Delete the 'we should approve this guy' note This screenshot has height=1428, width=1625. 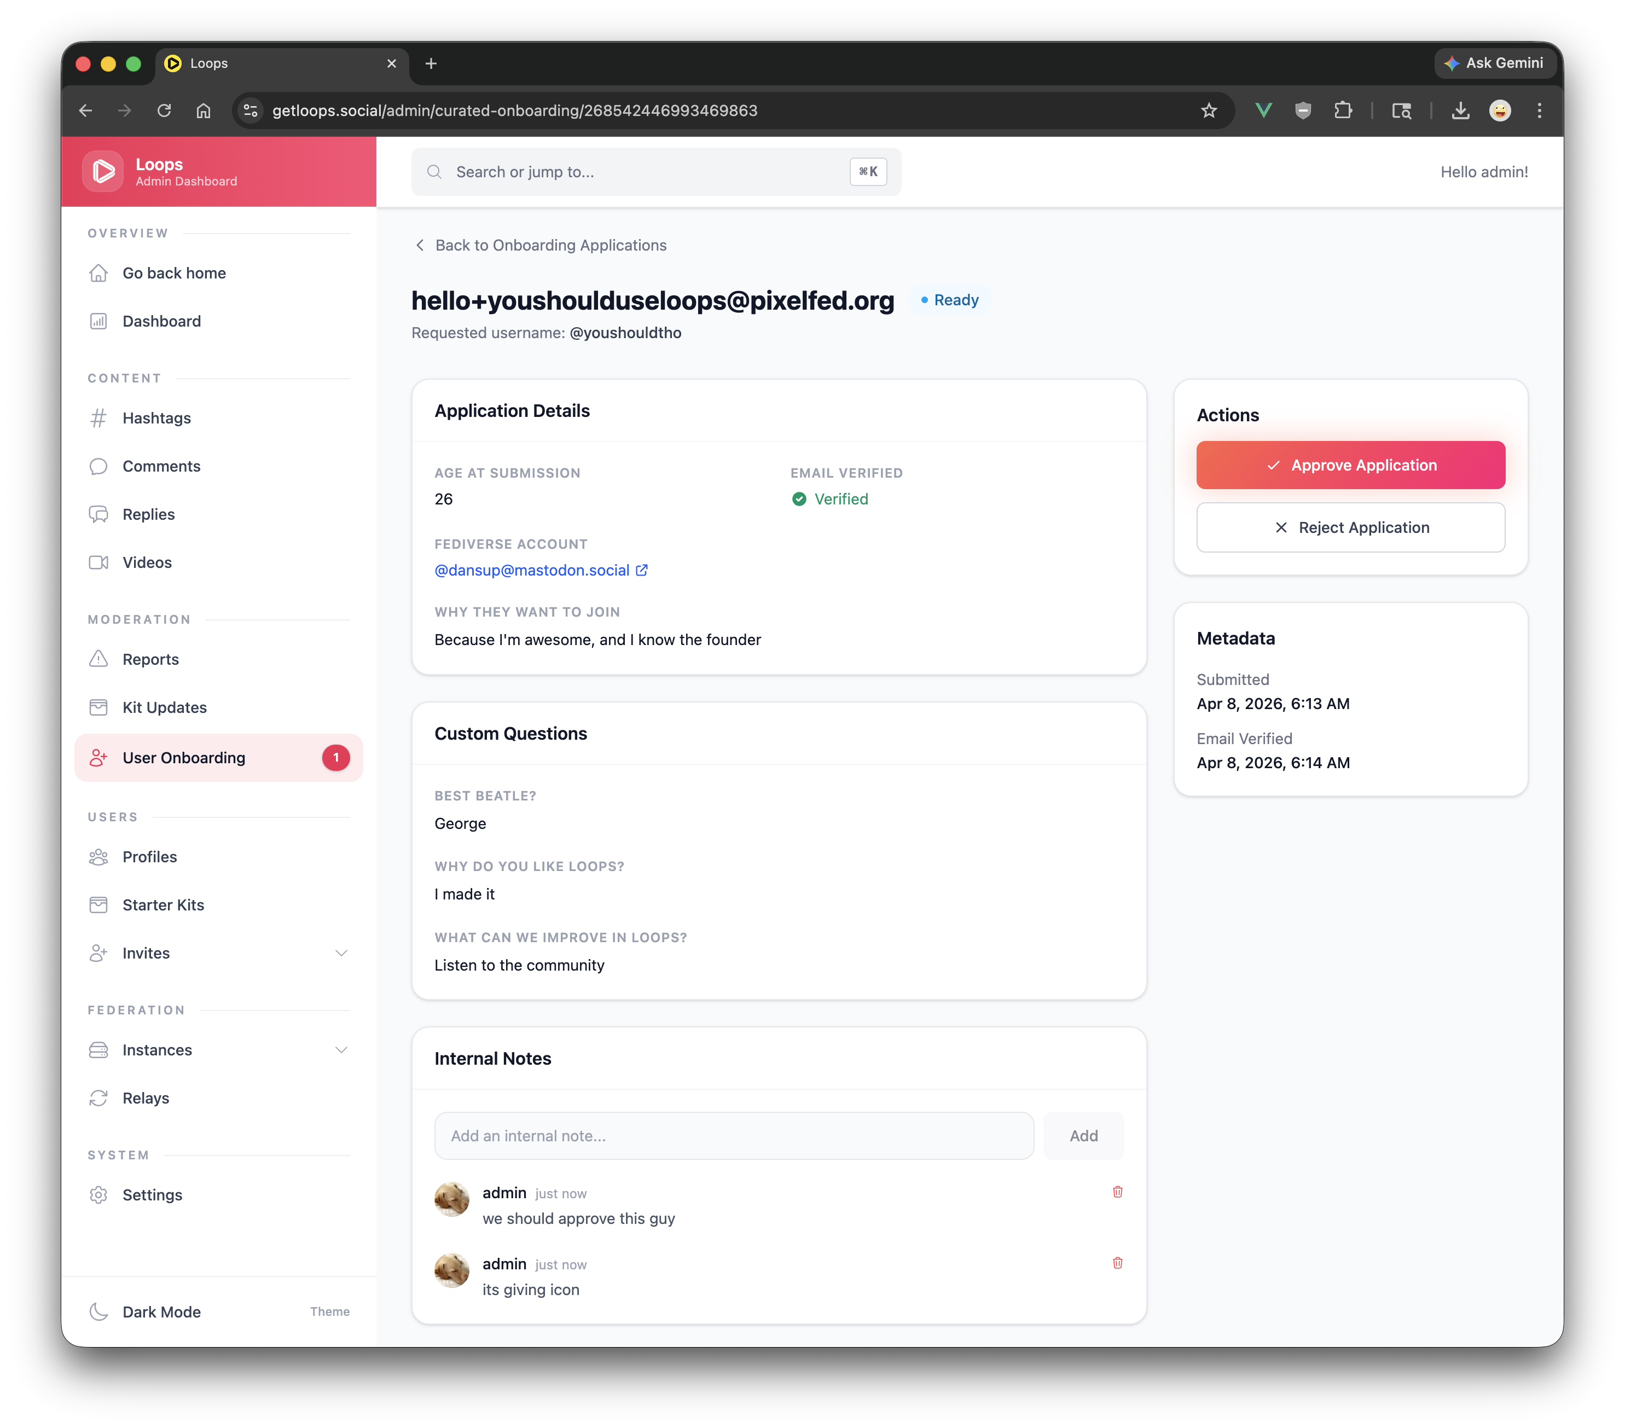[x=1117, y=1192]
